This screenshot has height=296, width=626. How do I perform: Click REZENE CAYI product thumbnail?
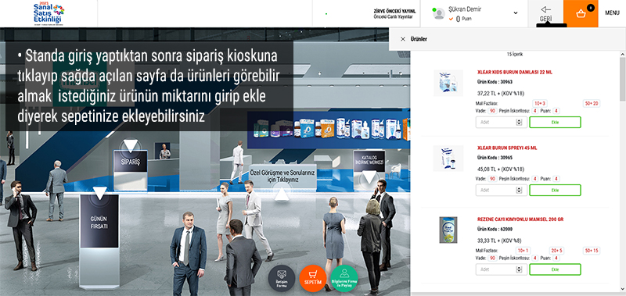pos(448,230)
